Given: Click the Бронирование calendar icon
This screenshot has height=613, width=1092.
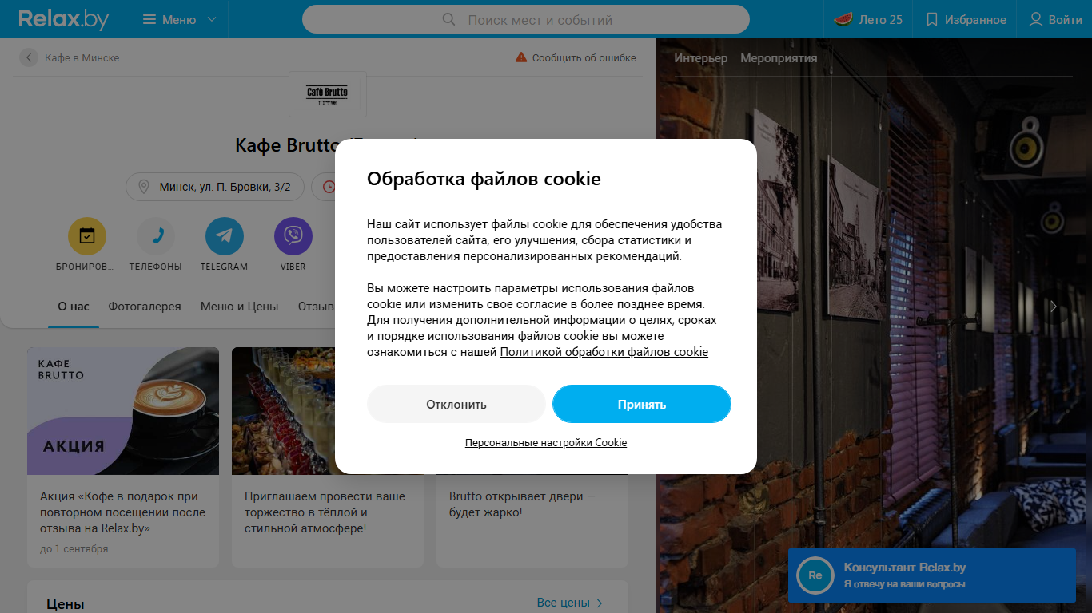Looking at the screenshot, I should click(87, 235).
